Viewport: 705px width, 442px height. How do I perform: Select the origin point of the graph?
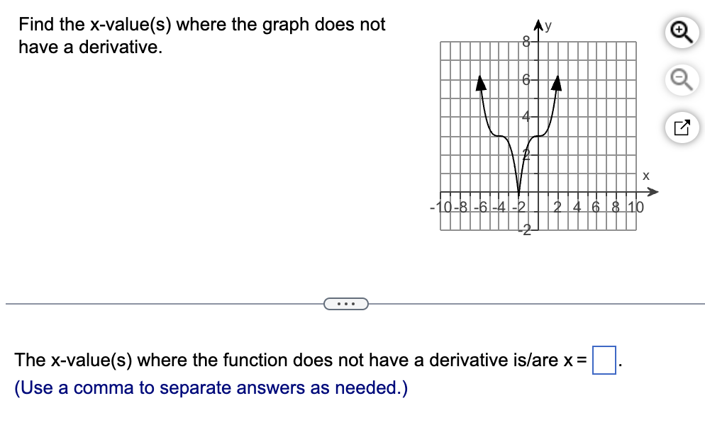coord(539,191)
